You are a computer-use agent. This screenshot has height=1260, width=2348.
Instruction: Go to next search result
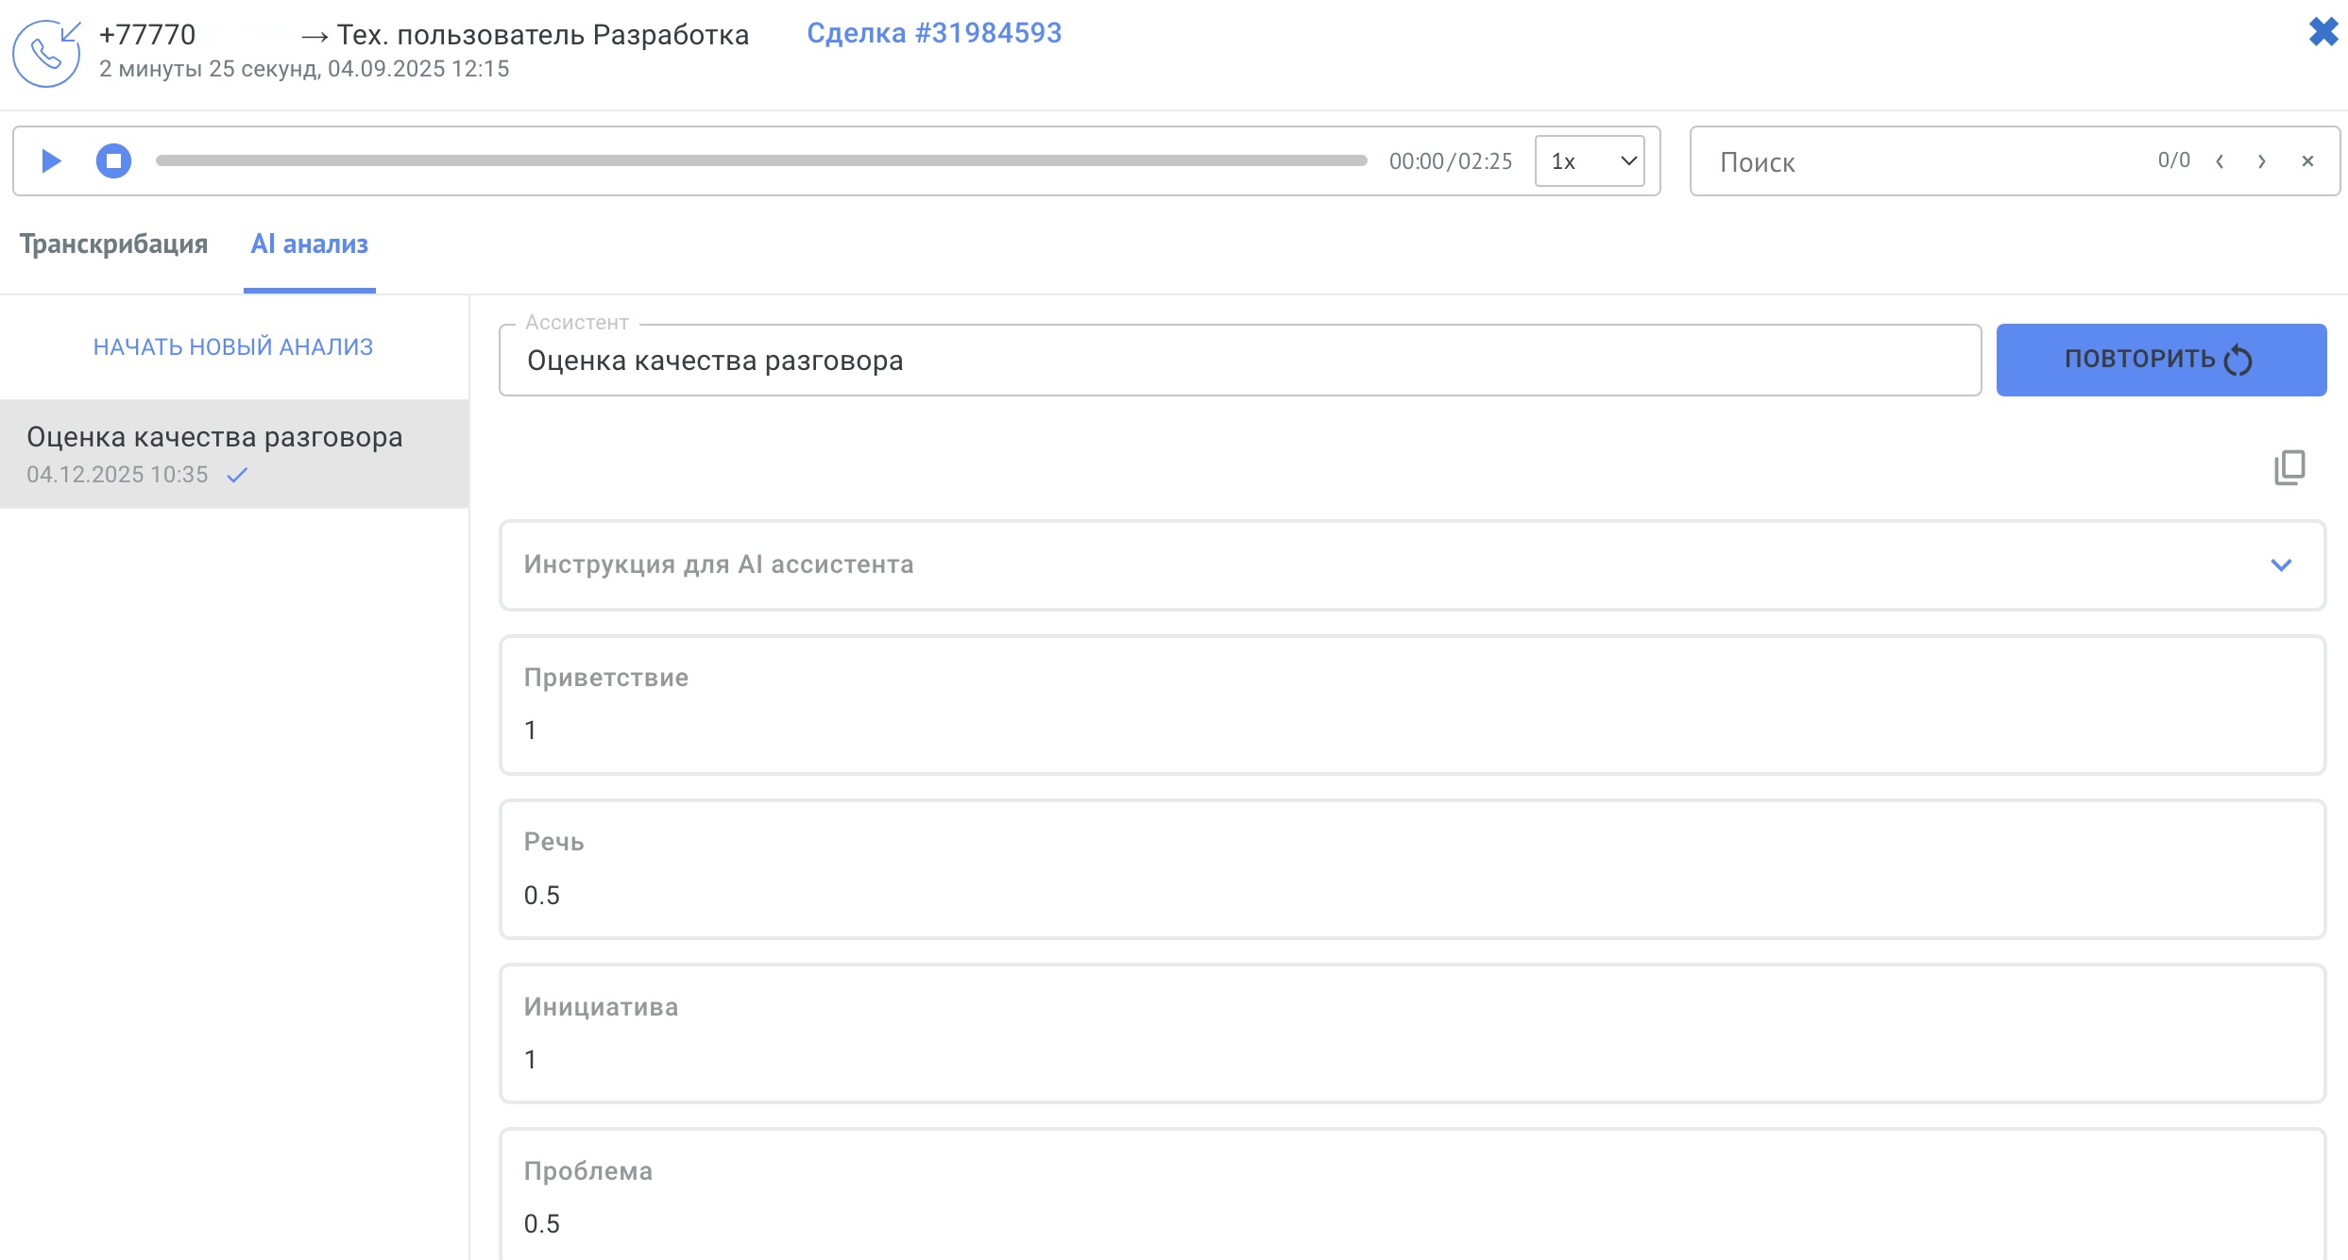[x=2262, y=161]
